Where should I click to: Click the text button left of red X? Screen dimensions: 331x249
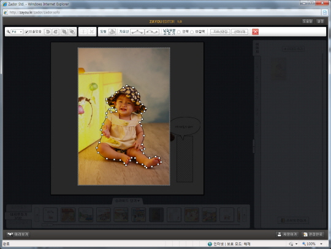[240, 32]
